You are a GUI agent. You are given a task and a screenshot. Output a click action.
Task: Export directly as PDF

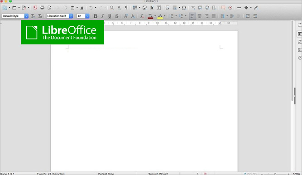click(x=35, y=8)
